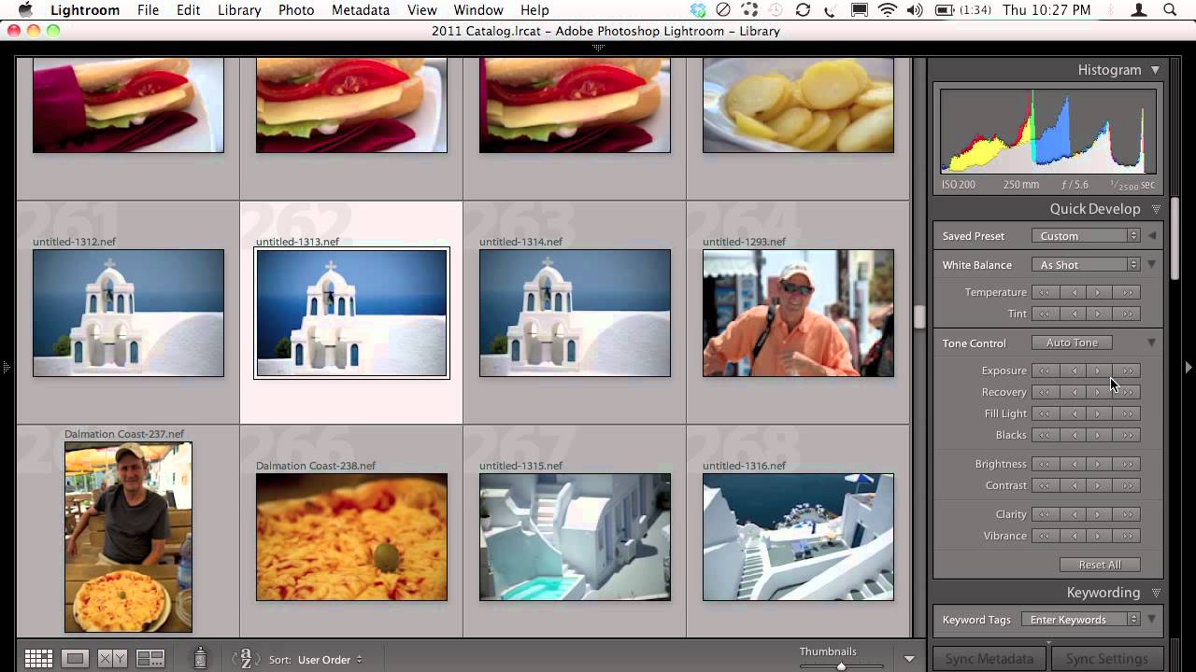Decrease Clarity with double-left arrow
Image resolution: width=1196 pixels, height=672 pixels.
pos(1045,514)
